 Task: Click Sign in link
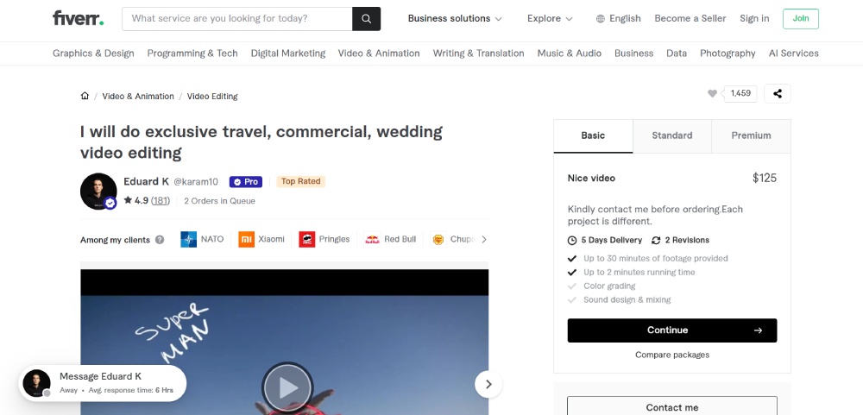pos(754,19)
